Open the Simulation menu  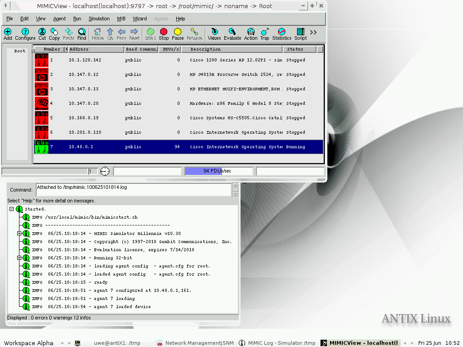pos(99,19)
